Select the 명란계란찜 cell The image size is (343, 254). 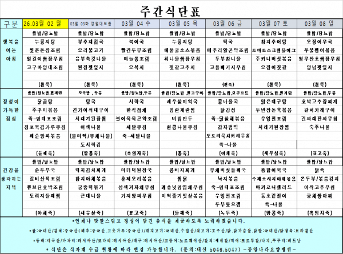[x=182, y=110]
